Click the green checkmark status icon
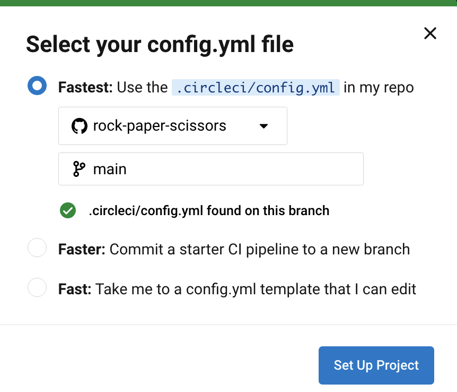The height and width of the screenshot is (392, 457). click(x=67, y=210)
